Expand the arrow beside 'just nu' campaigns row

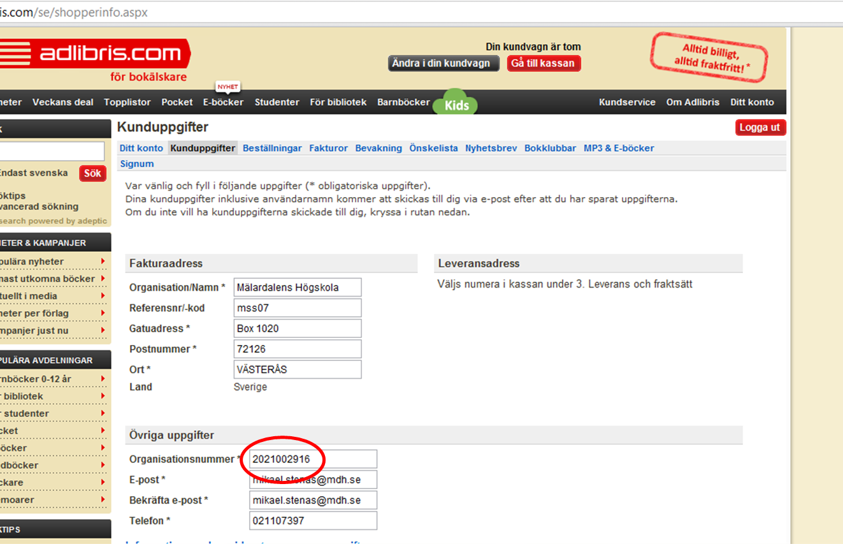(103, 330)
